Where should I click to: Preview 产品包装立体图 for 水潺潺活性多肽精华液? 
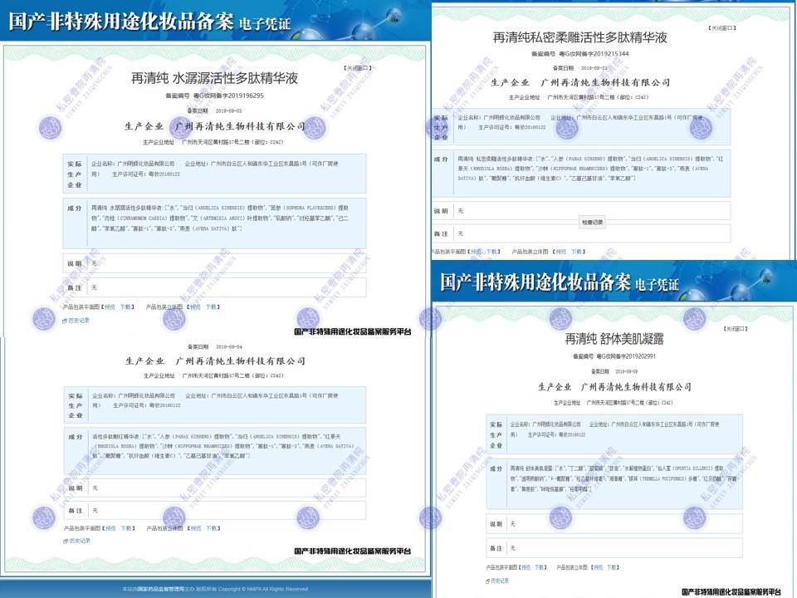196,307
